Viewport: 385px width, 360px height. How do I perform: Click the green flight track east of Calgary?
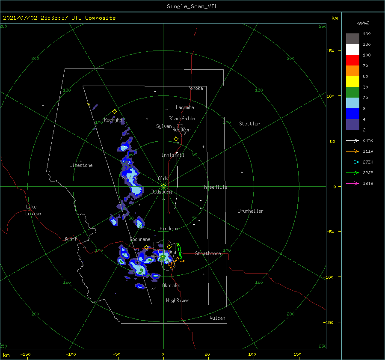click(x=180, y=251)
